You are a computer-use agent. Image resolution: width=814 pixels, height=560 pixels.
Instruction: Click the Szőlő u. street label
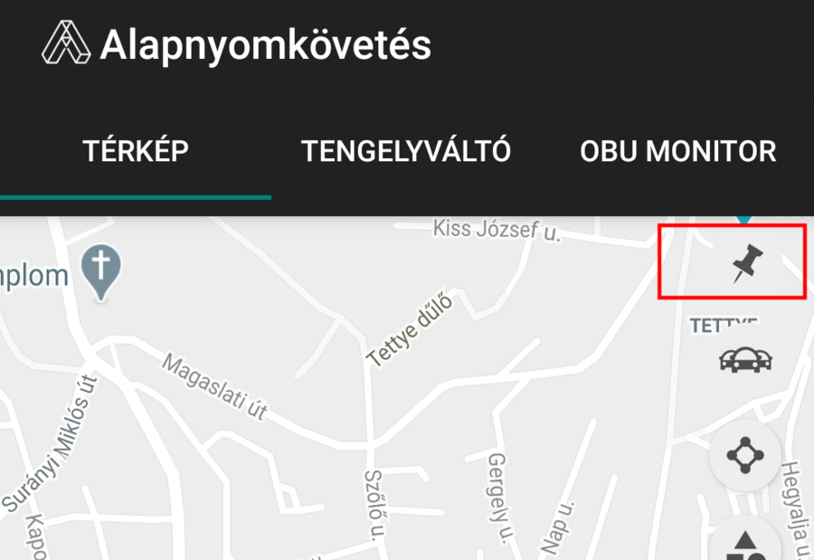pos(374,505)
